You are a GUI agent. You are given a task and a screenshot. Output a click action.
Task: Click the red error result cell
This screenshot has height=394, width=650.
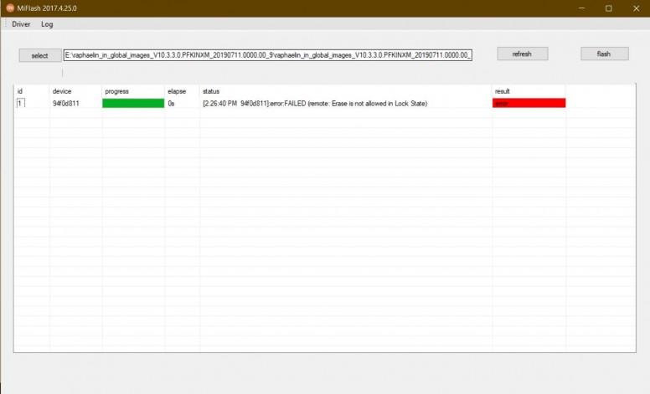tap(529, 103)
